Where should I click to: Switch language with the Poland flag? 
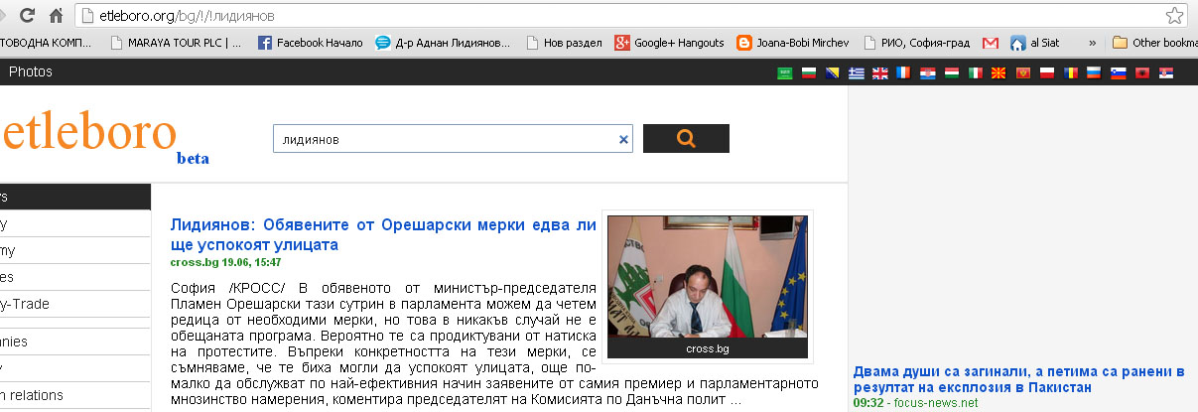click(1047, 73)
